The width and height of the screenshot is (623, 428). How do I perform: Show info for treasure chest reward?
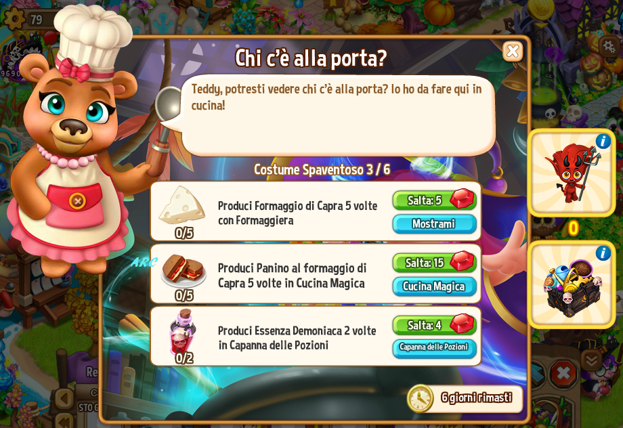tap(603, 253)
